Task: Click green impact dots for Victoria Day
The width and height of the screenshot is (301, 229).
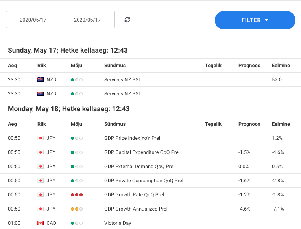Action: [x=77, y=223]
